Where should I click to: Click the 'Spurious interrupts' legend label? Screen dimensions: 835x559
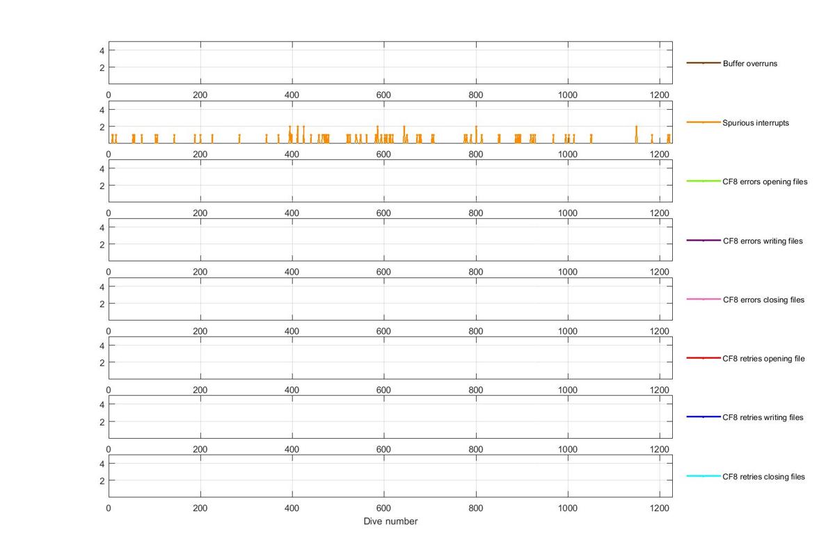756,122
